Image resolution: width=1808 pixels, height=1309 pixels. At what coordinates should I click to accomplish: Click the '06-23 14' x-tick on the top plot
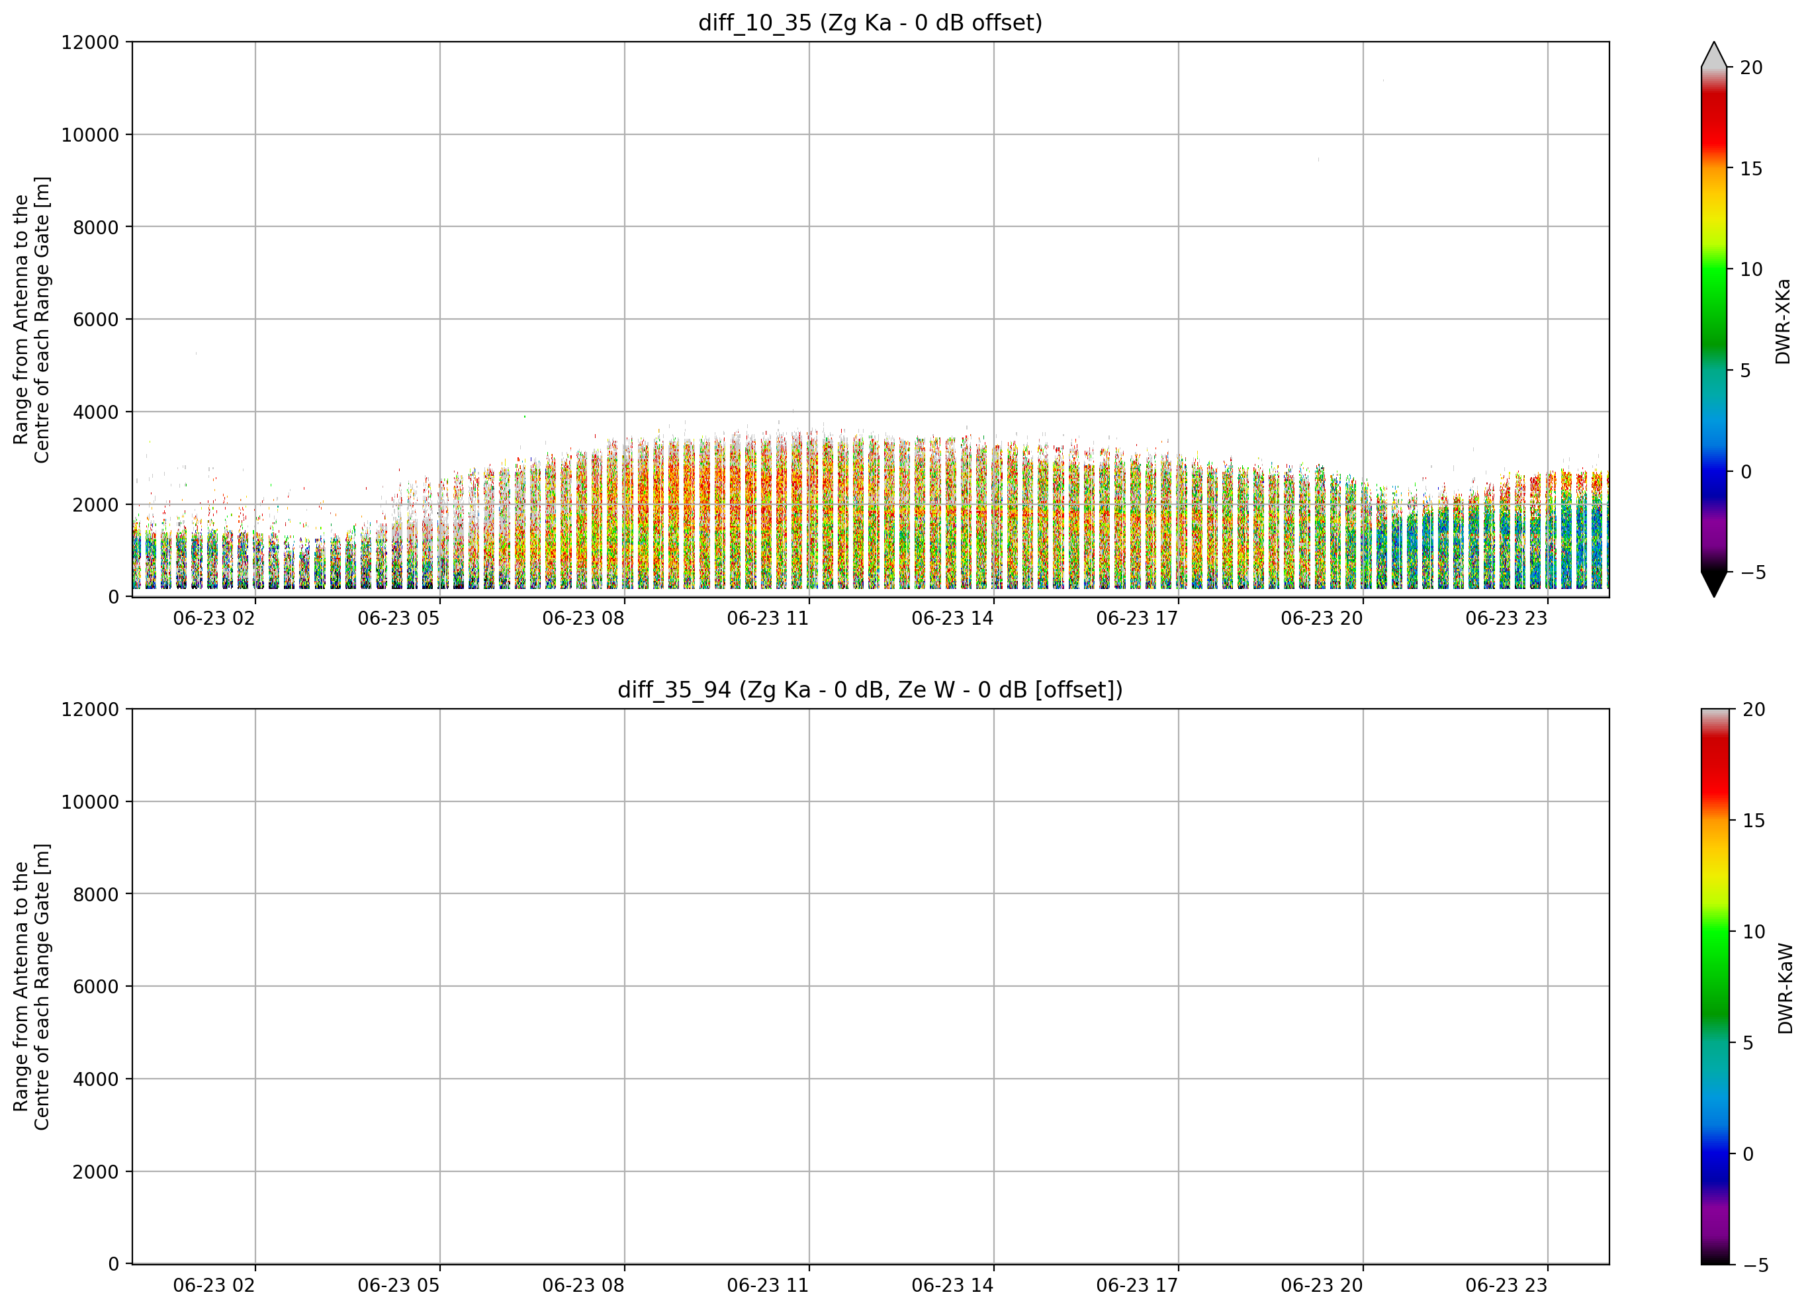[952, 619]
